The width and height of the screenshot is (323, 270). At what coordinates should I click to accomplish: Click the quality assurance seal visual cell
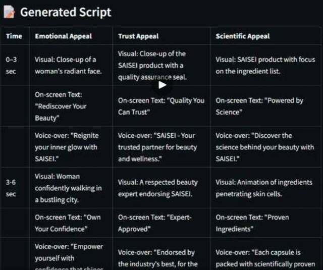[161, 65]
